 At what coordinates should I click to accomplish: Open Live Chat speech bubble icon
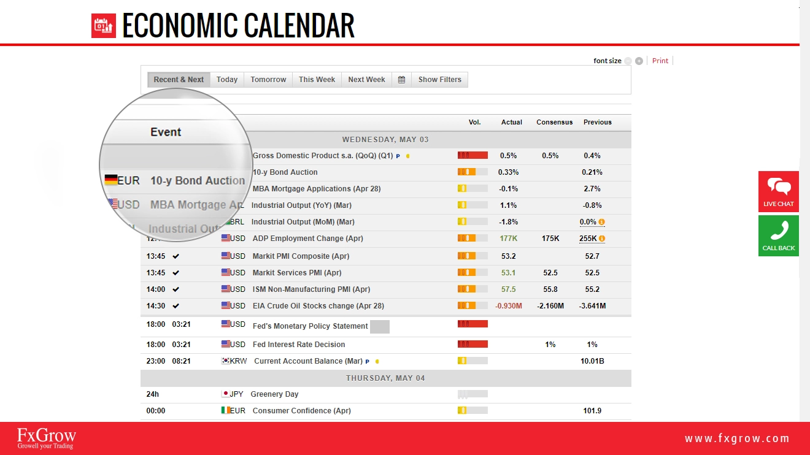[x=779, y=186]
